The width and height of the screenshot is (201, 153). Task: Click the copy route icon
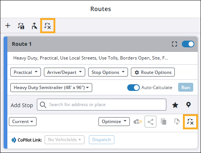coord(164,122)
